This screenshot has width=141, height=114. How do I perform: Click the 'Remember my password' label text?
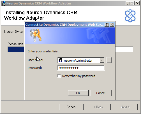[x=79, y=76]
